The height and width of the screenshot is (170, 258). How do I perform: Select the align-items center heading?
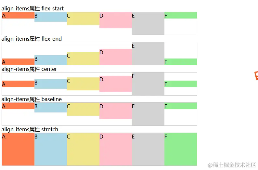[29, 69]
